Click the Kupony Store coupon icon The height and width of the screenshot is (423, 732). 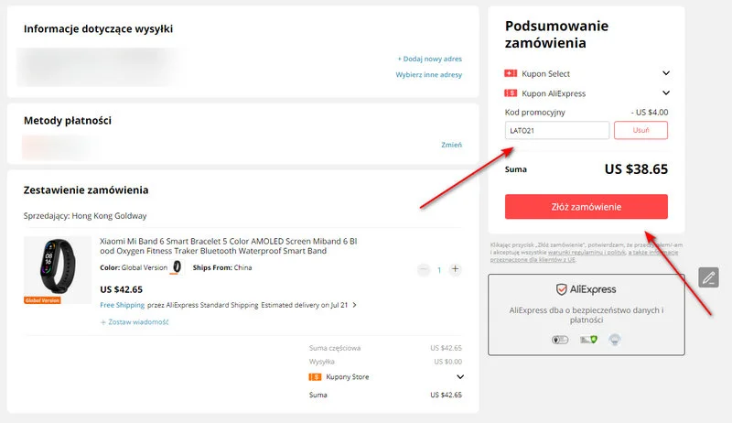317,376
